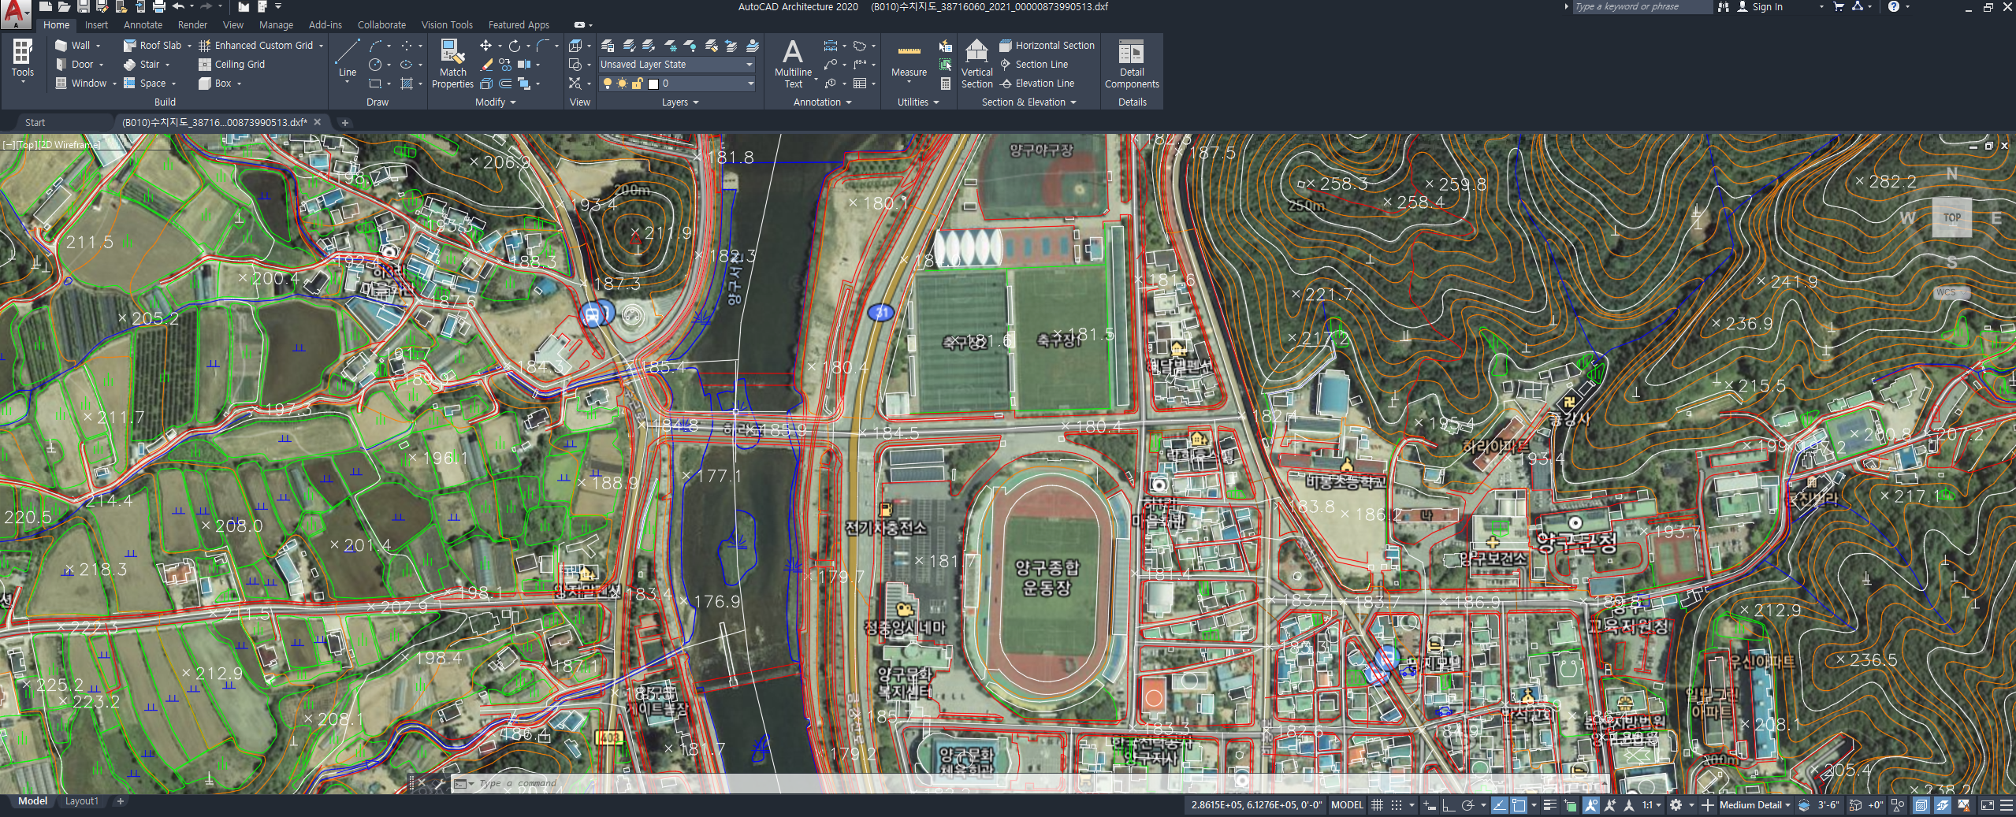Switch to the Render ribbon tab

point(192,25)
